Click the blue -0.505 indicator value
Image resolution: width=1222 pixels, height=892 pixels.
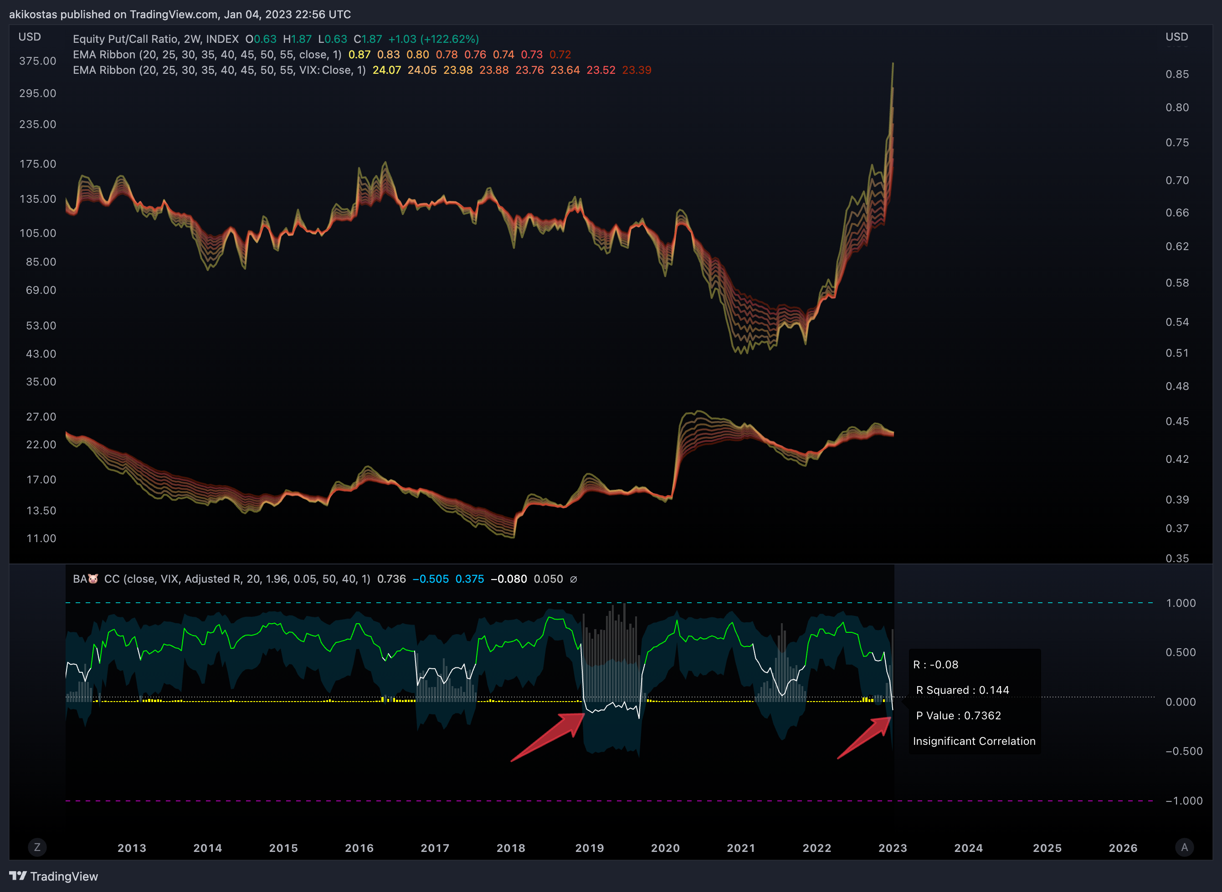[x=431, y=579]
